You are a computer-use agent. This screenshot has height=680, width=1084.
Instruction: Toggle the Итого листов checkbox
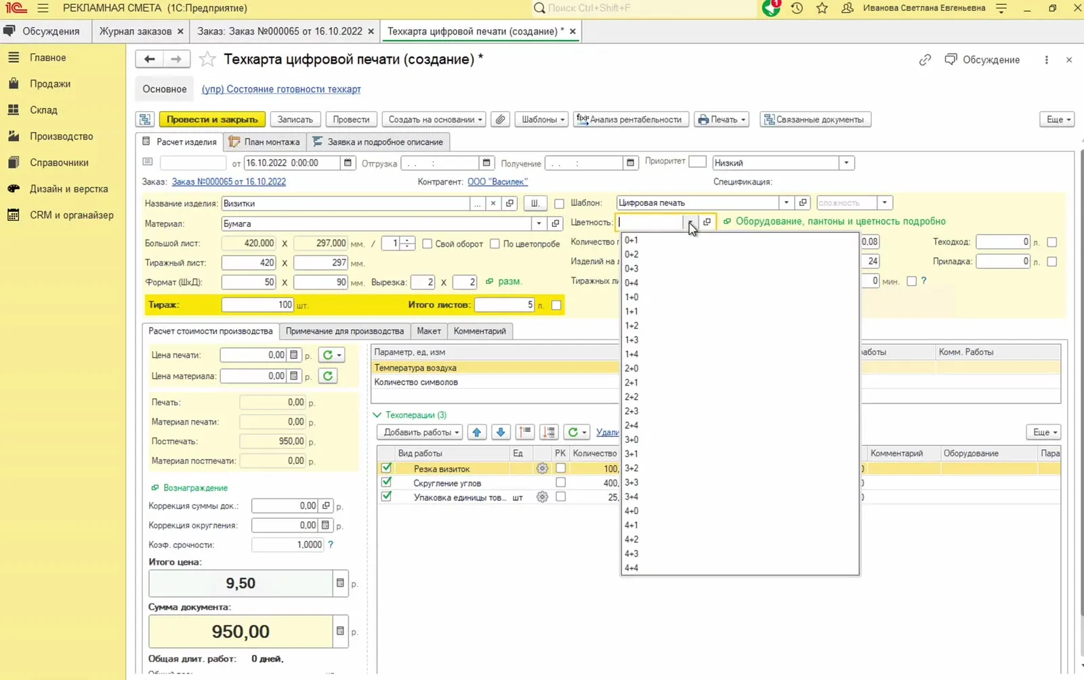pos(556,305)
